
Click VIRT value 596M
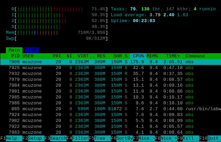pyautogui.click(x=83, y=109)
